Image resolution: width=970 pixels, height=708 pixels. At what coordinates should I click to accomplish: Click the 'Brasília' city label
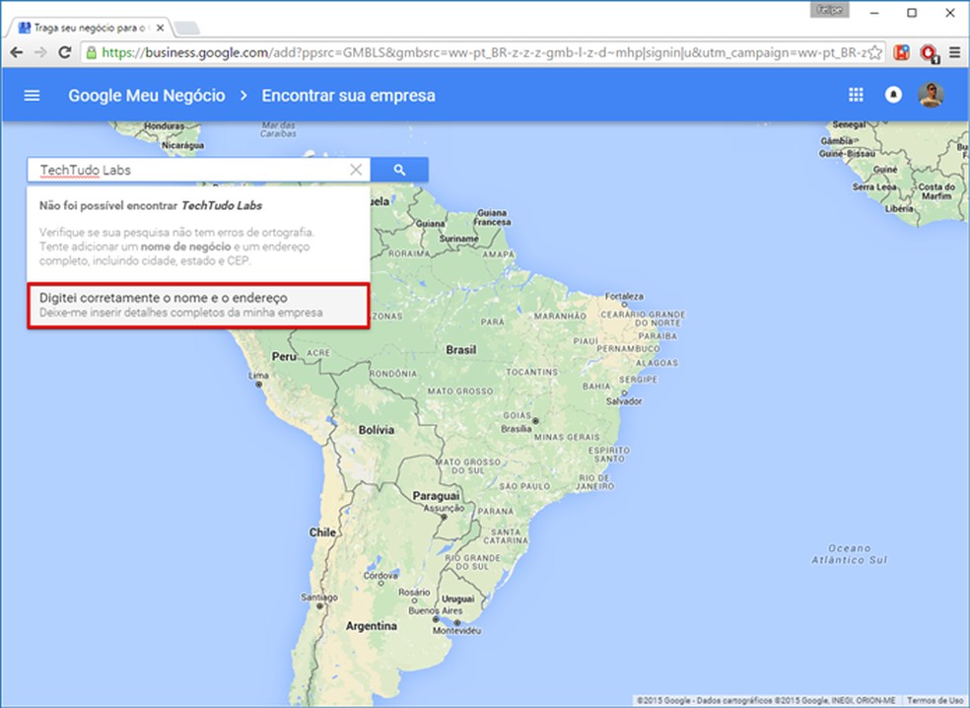click(x=516, y=429)
